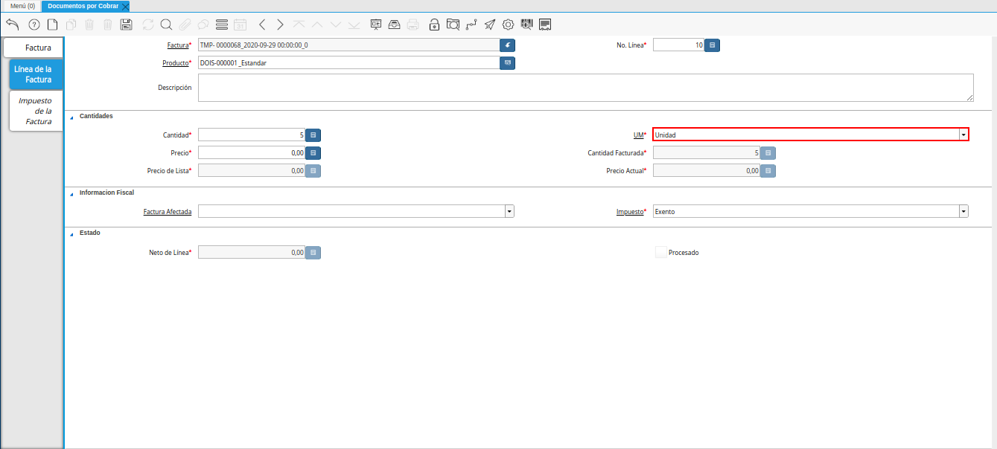This screenshot has width=997, height=449.
Task: Open the Factura side tab
Action: pyautogui.click(x=34, y=48)
